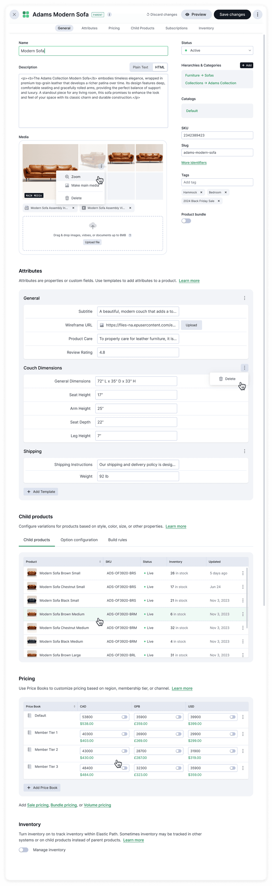Click Add in Hierarchies & Categories
This screenshot has width=272, height=886.
point(247,65)
